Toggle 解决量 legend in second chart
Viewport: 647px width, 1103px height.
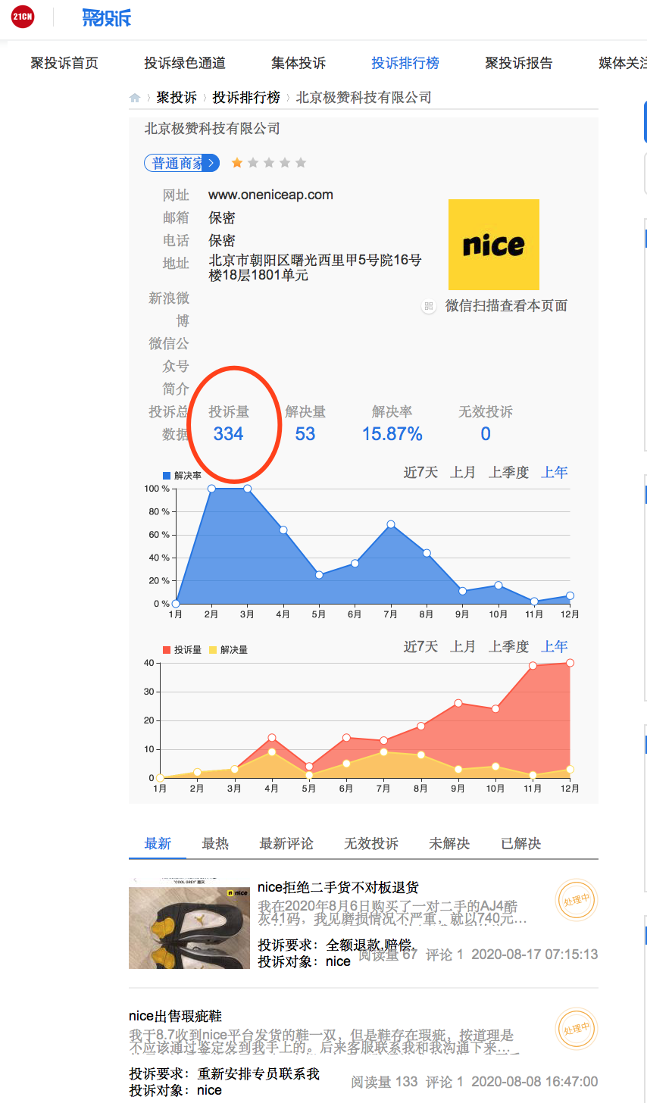click(229, 650)
